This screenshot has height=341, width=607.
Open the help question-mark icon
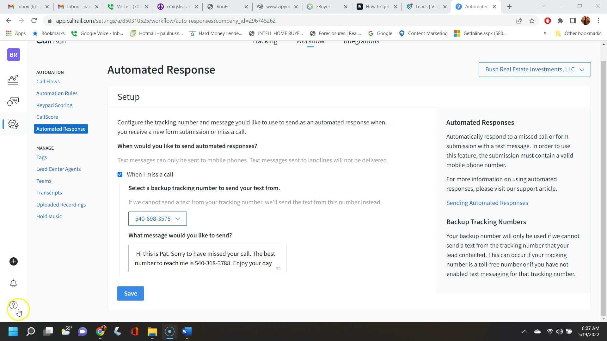pos(13,305)
